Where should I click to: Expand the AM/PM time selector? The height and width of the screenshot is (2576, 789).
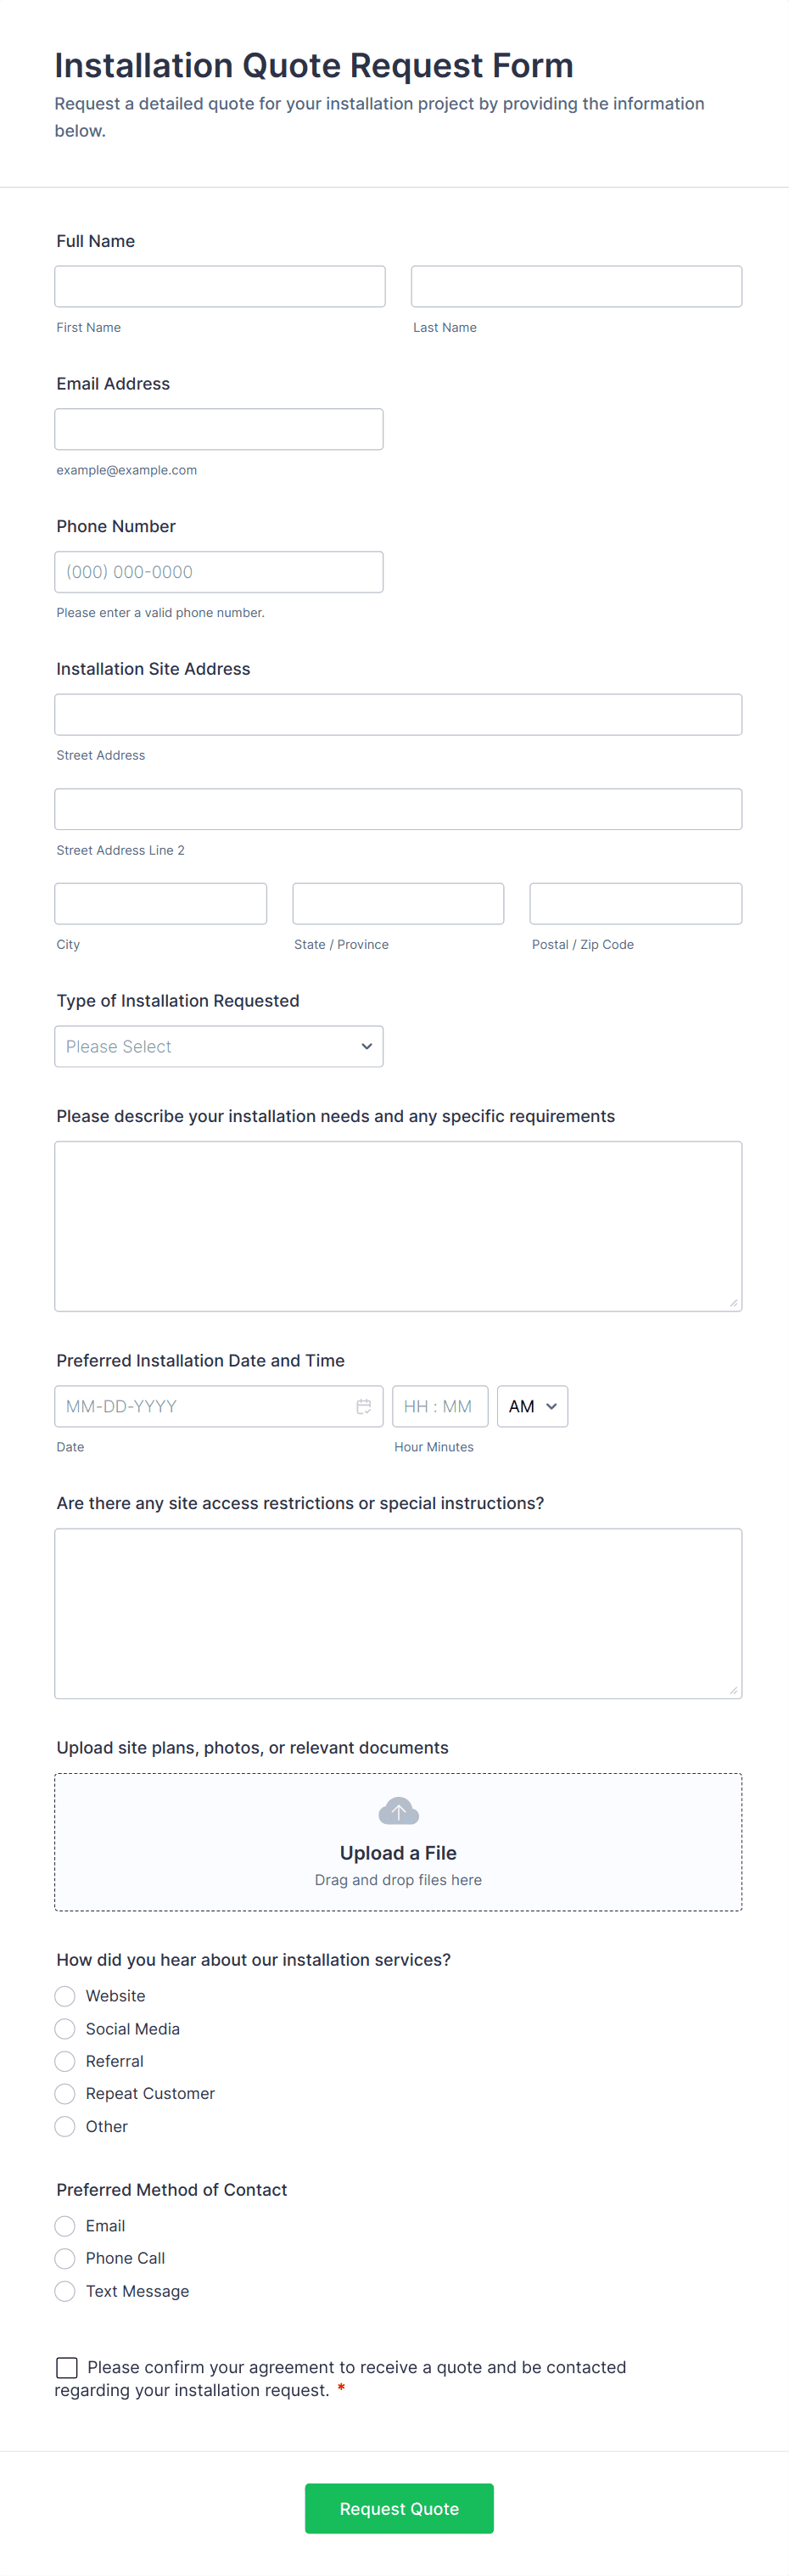click(532, 1406)
